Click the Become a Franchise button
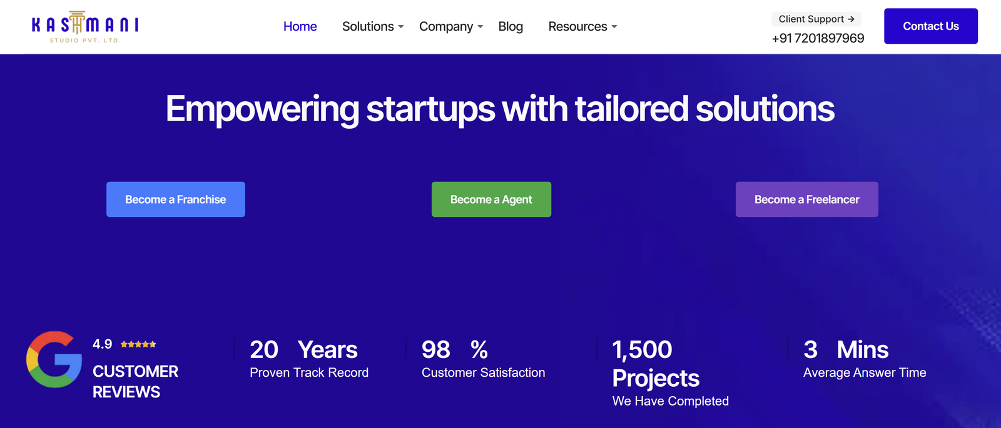This screenshot has height=428, width=1001. coord(176,199)
